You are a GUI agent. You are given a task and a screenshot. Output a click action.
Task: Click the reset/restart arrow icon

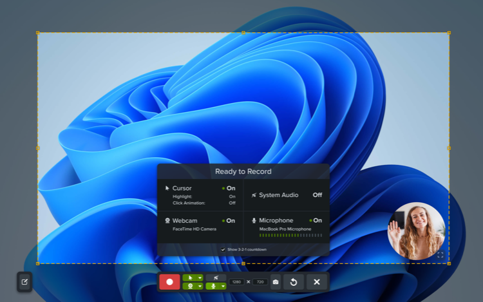pyautogui.click(x=294, y=282)
